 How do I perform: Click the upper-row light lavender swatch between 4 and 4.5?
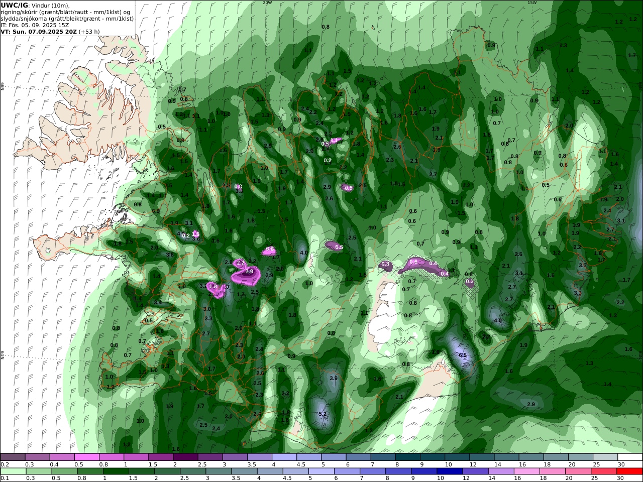[x=284, y=457]
